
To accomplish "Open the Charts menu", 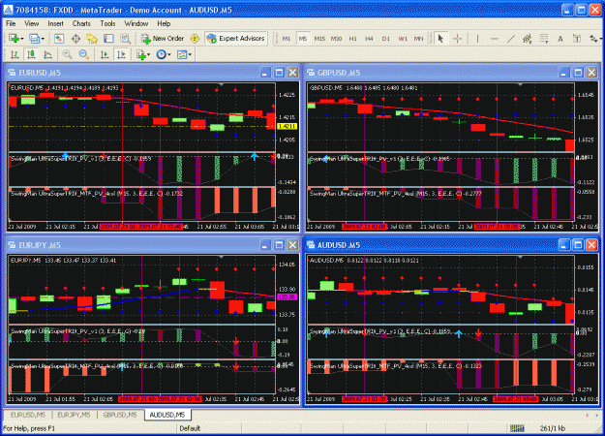I will click(81, 23).
